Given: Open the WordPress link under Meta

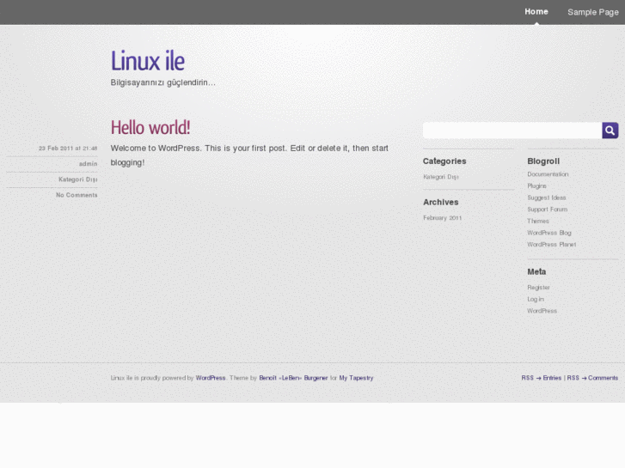Looking at the screenshot, I should [542, 311].
